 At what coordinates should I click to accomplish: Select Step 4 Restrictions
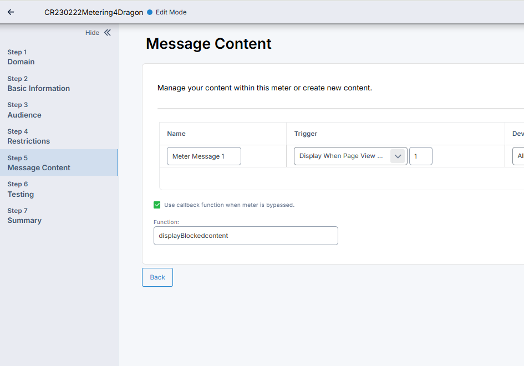[28, 136]
